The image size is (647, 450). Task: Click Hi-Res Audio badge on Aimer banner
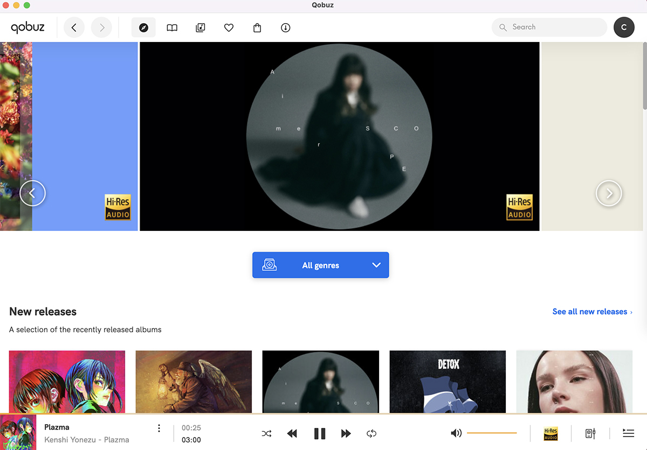coord(519,207)
